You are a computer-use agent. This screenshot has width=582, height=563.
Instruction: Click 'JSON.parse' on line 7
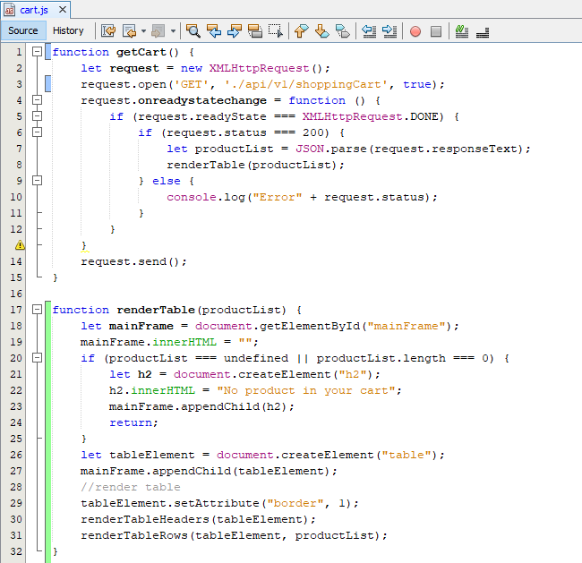click(331, 149)
